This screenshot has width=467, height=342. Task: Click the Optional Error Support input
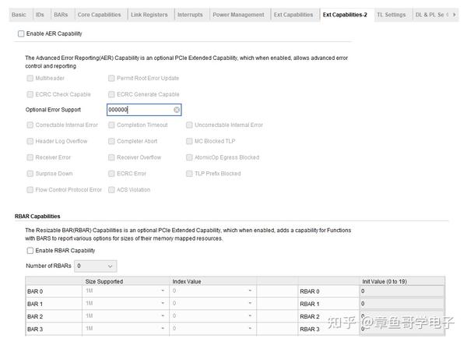coord(139,110)
